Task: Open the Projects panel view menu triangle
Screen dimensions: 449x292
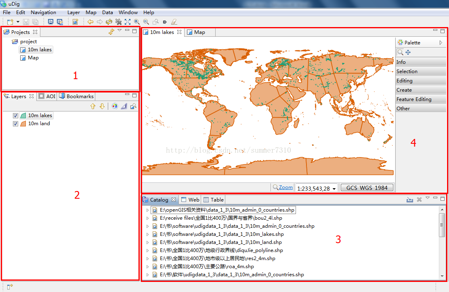Action: [120, 30]
